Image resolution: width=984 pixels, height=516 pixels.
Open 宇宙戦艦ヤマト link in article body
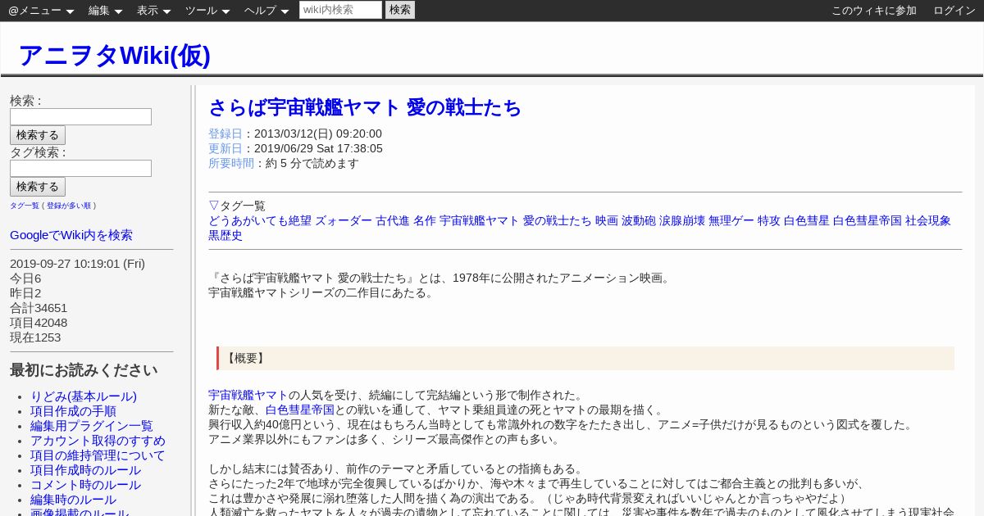pos(248,395)
